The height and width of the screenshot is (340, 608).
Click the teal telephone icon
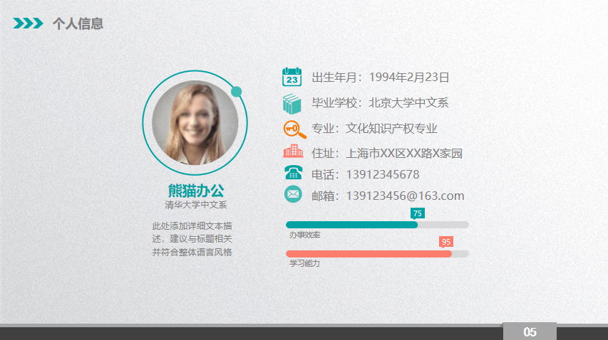pyautogui.click(x=294, y=173)
